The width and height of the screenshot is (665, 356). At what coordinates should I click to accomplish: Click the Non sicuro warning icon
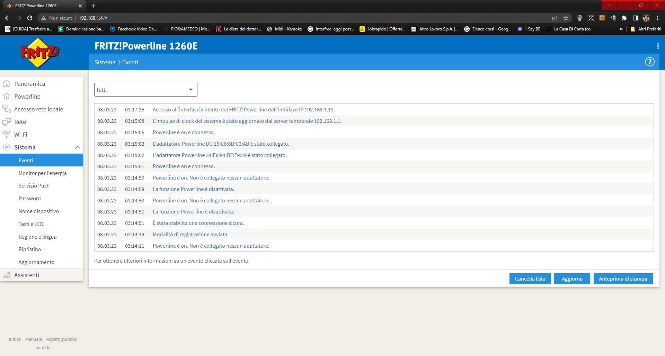pyautogui.click(x=44, y=18)
